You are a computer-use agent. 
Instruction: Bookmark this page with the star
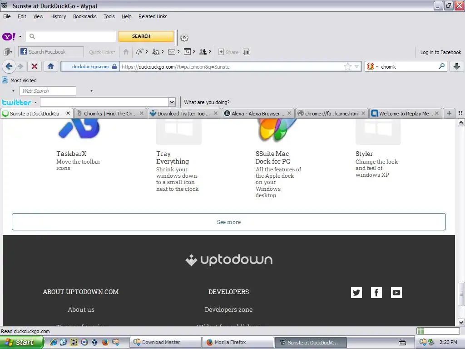348,66
